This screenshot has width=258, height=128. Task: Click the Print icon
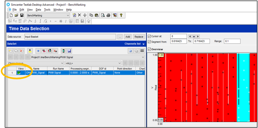pyautogui.click(x=108, y=15)
